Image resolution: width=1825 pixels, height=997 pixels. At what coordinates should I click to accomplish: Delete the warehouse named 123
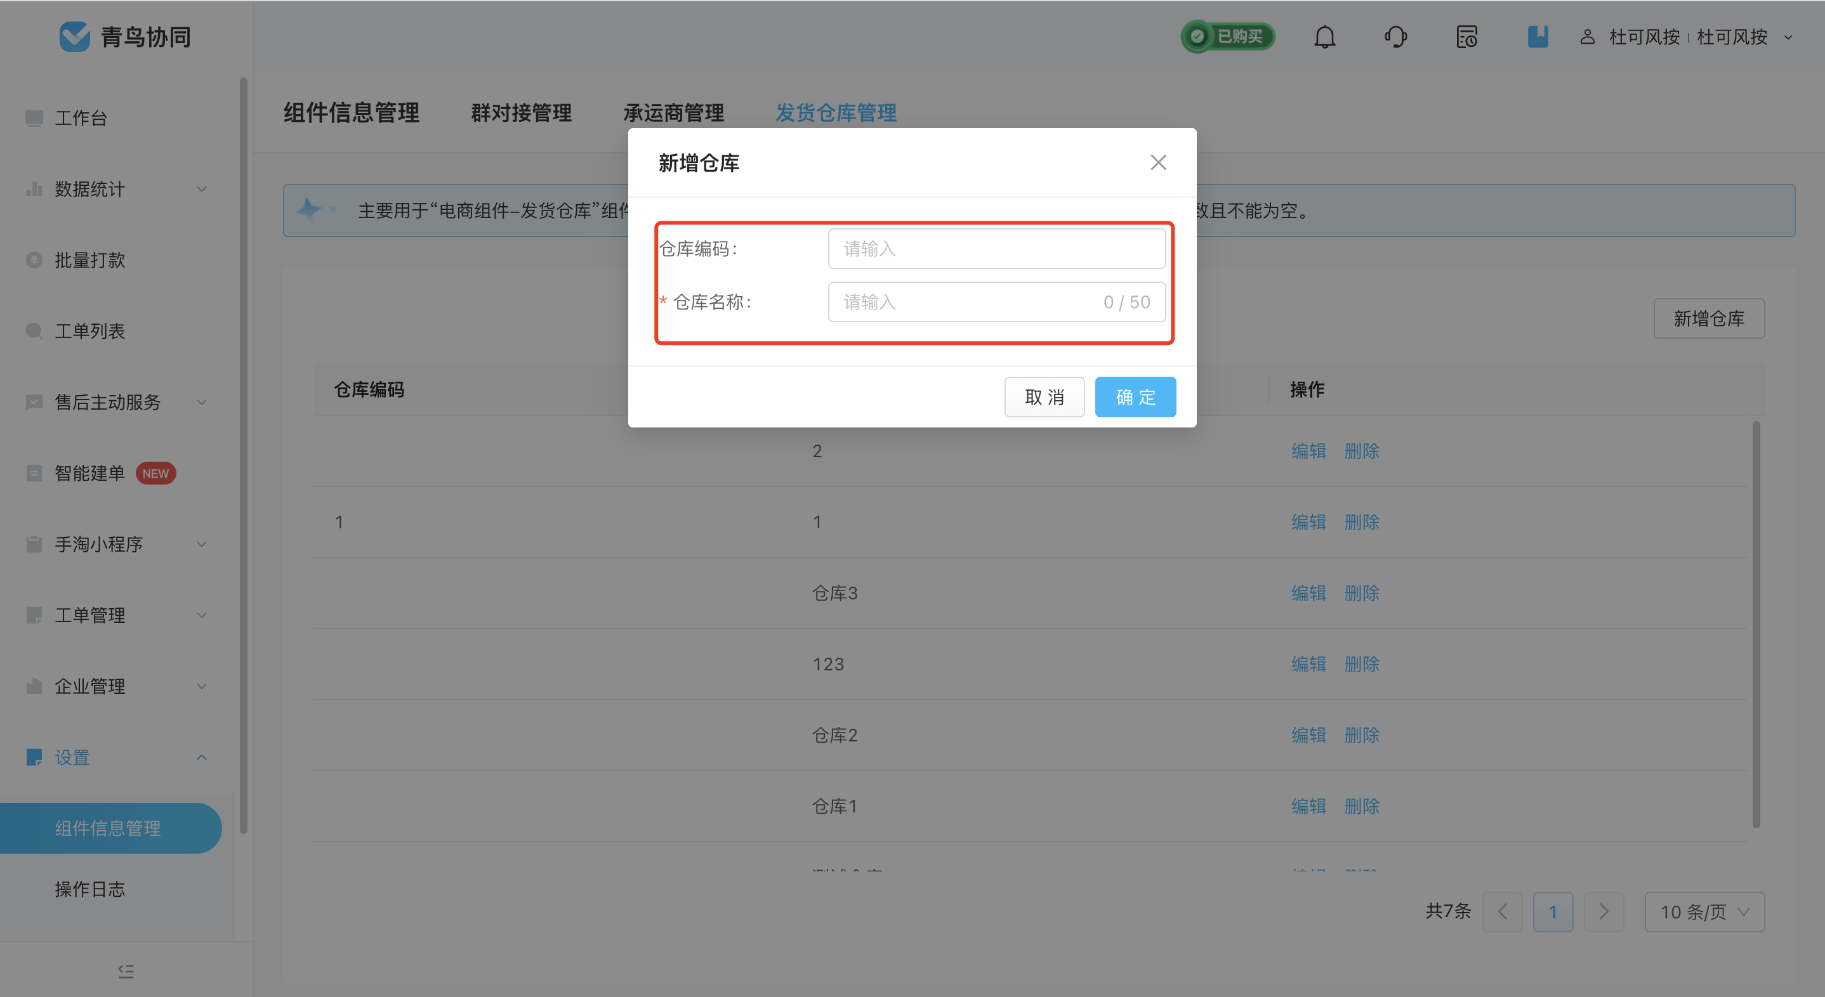pos(1362,664)
